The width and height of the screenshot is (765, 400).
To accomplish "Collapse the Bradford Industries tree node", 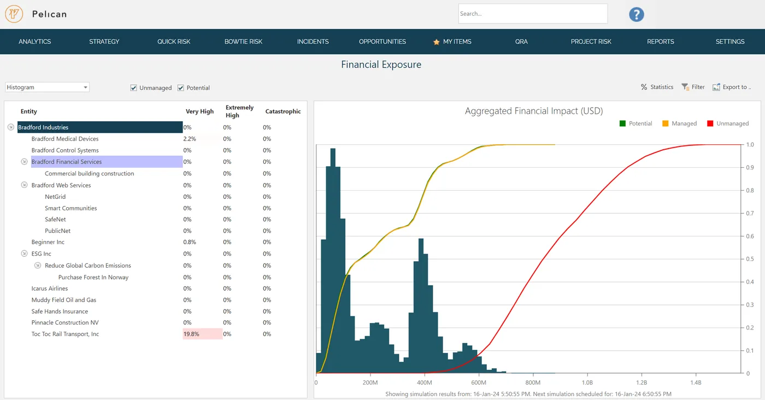I will click(10, 127).
